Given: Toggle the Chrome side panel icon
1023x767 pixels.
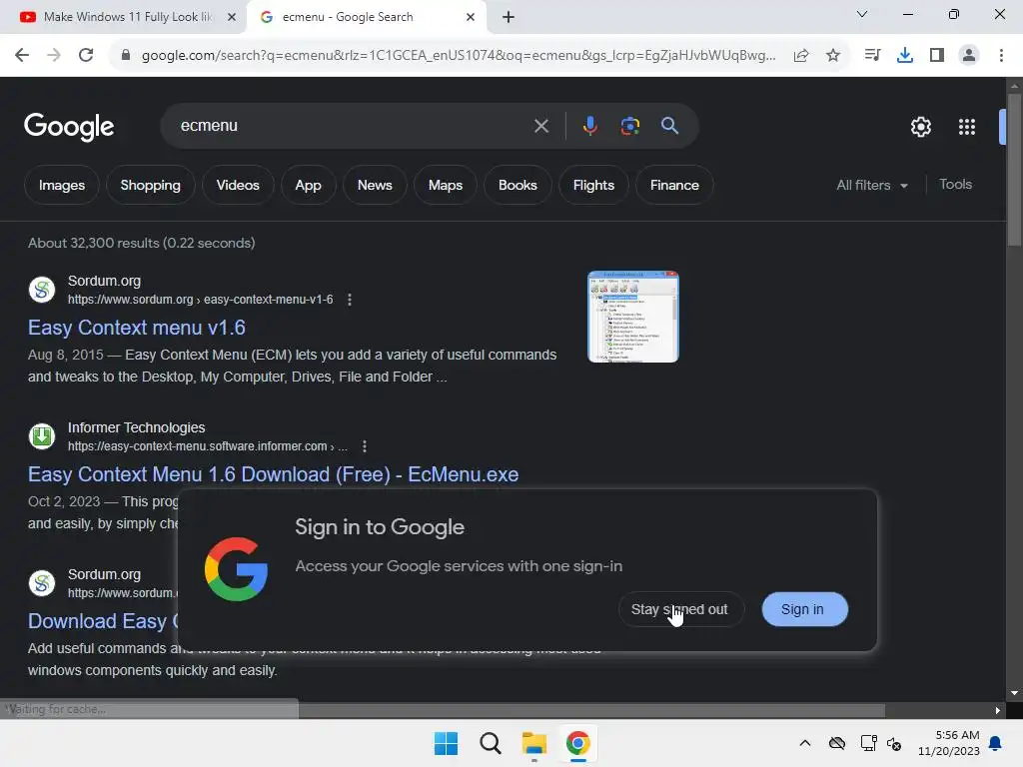Looking at the screenshot, I should [937, 56].
